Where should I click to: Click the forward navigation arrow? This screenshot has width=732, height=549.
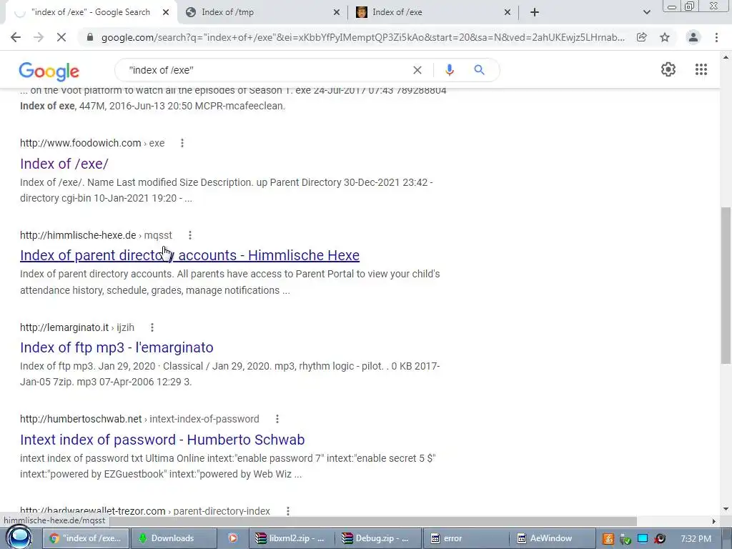click(39, 37)
